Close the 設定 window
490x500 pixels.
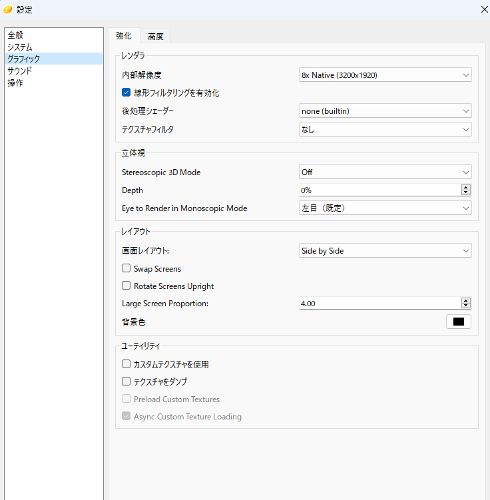484,9
